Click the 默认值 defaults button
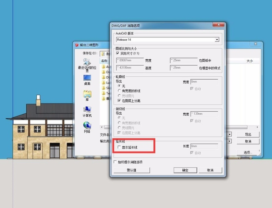 (x=132, y=170)
